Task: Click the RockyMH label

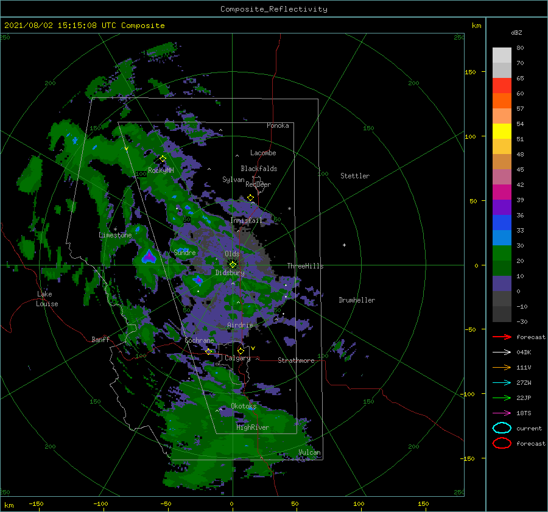Action: (161, 170)
